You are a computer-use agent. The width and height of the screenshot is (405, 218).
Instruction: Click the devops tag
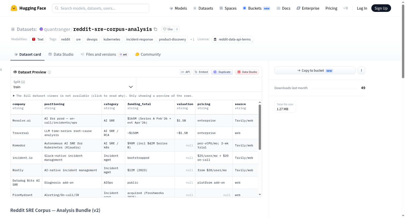coord(92,39)
